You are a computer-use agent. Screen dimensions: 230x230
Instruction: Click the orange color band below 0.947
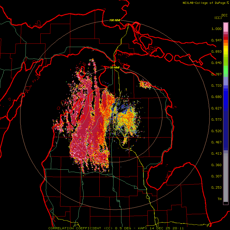point(226,44)
